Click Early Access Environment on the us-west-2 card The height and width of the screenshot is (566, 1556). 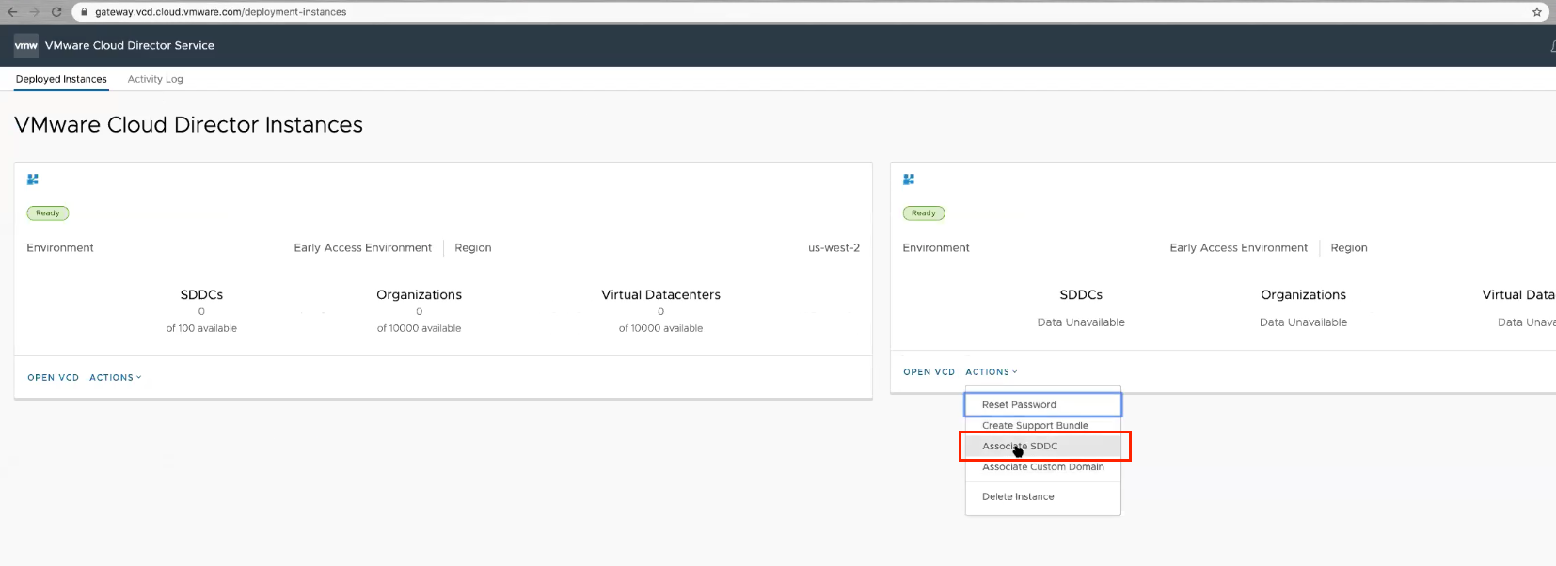pos(363,247)
